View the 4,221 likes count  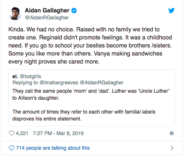tap(22, 133)
